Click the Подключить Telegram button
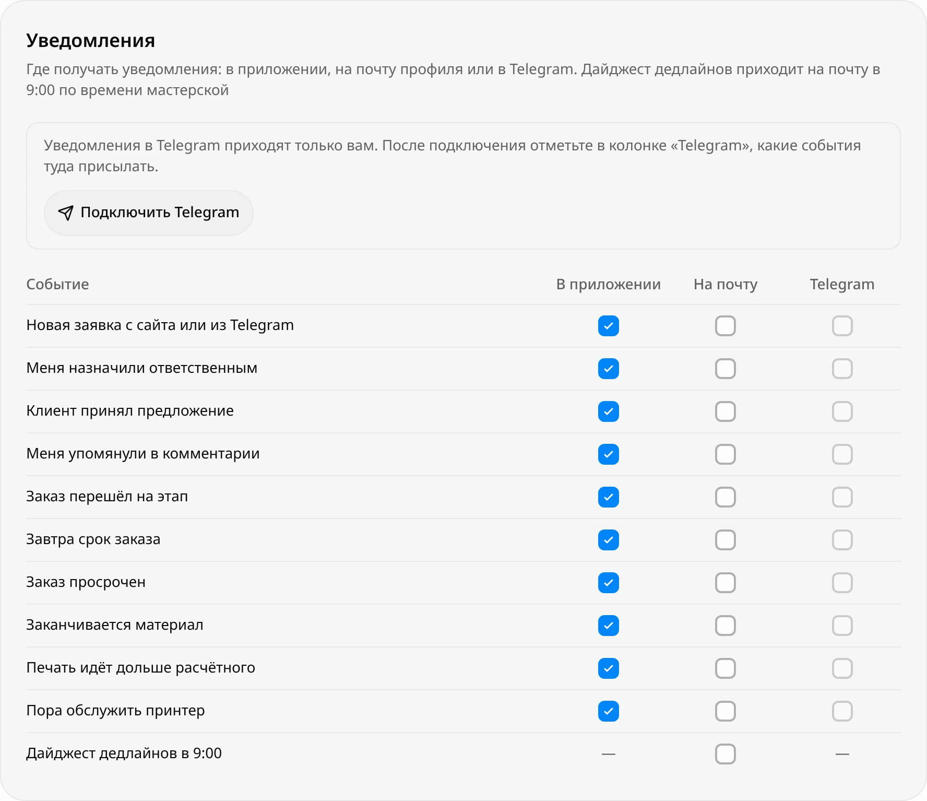 [149, 213]
